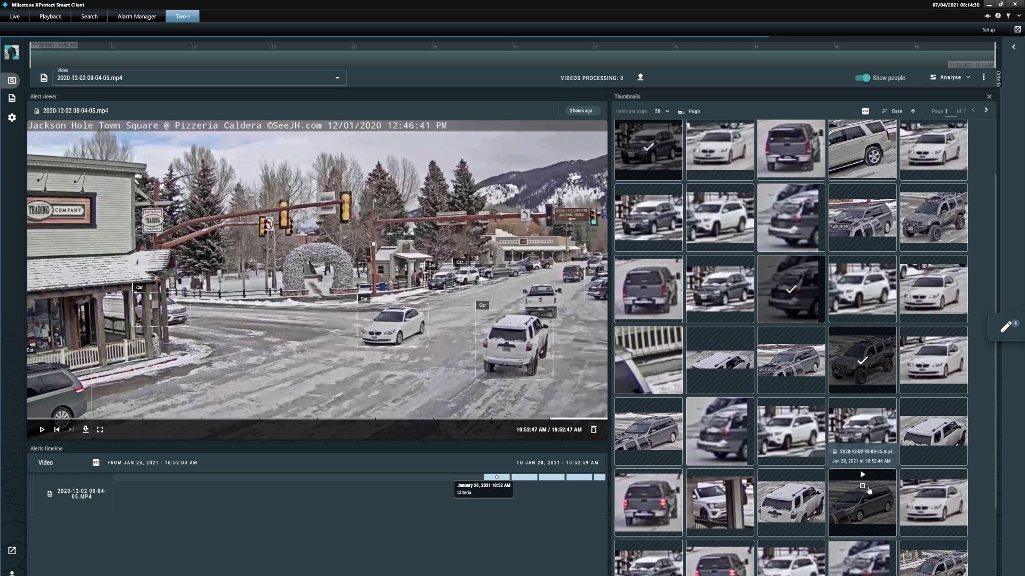Click the Alert viewer file name header

75,111
